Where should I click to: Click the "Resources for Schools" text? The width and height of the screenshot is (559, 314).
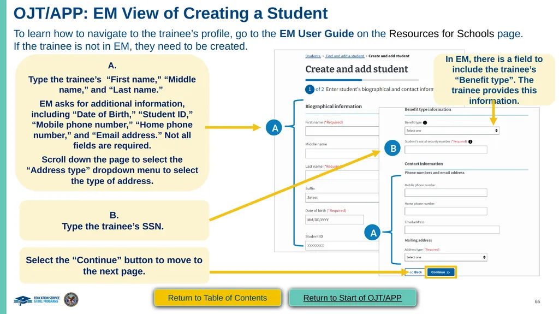pyautogui.click(x=441, y=33)
